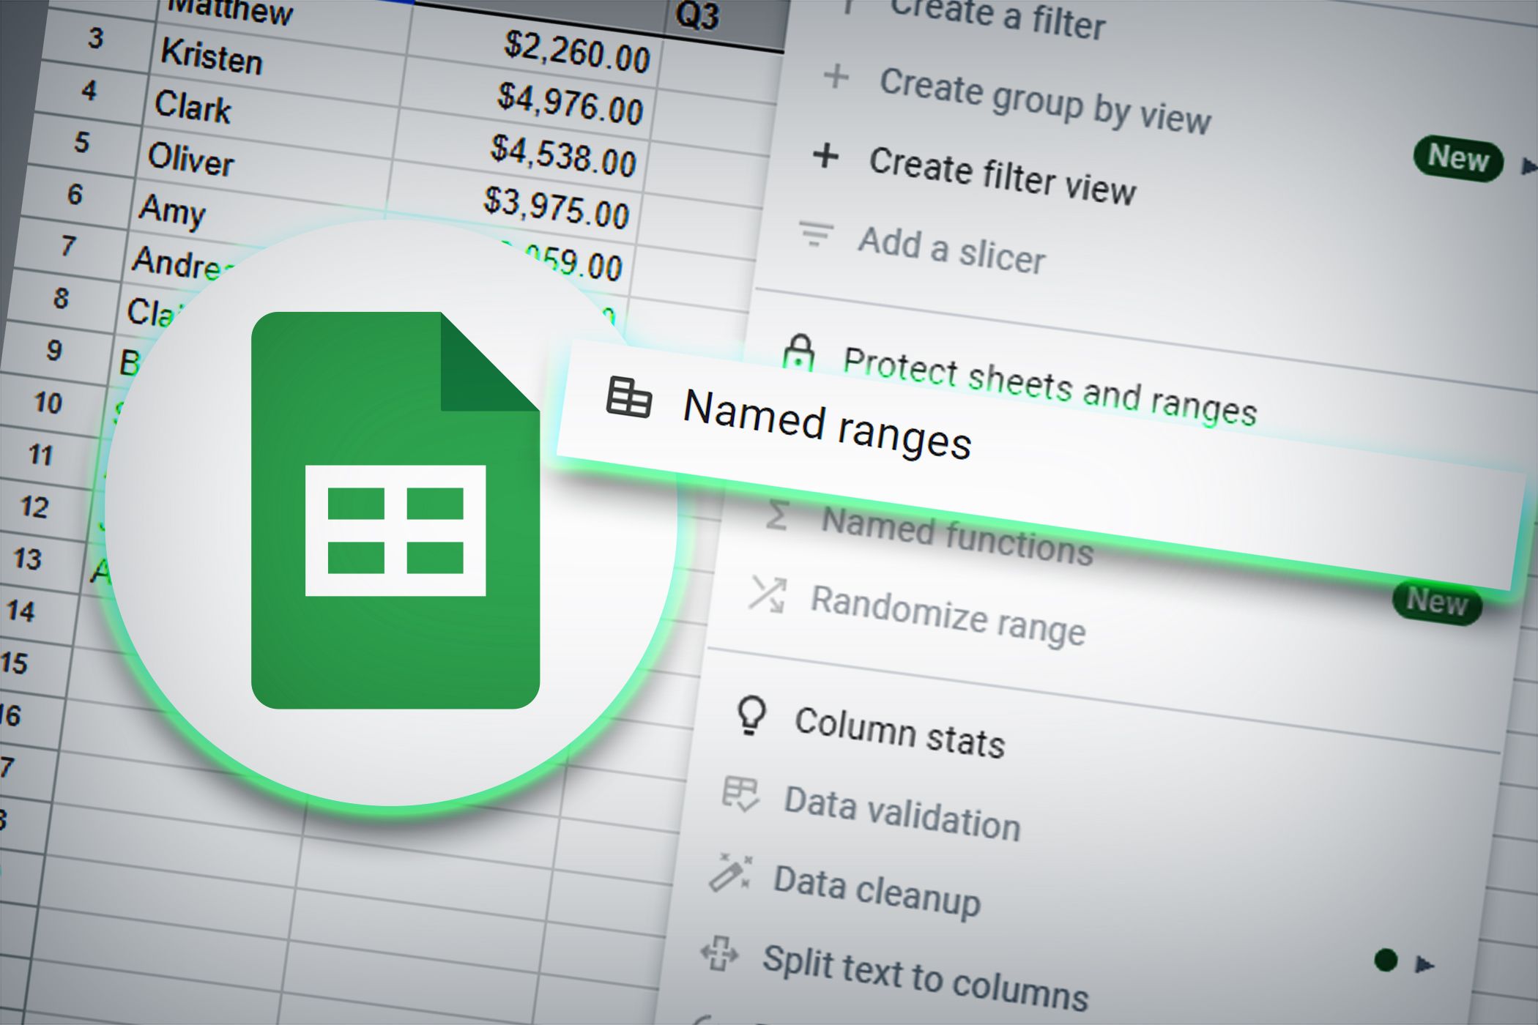Click the padlock icon for Protect sheets
This screenshot has width=1538, height=1025.
(x=798, y=353)
